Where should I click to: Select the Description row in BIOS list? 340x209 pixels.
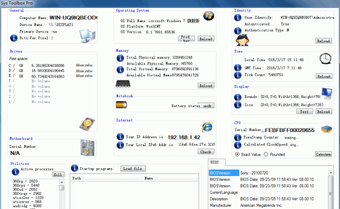click(x=269, y=199)
